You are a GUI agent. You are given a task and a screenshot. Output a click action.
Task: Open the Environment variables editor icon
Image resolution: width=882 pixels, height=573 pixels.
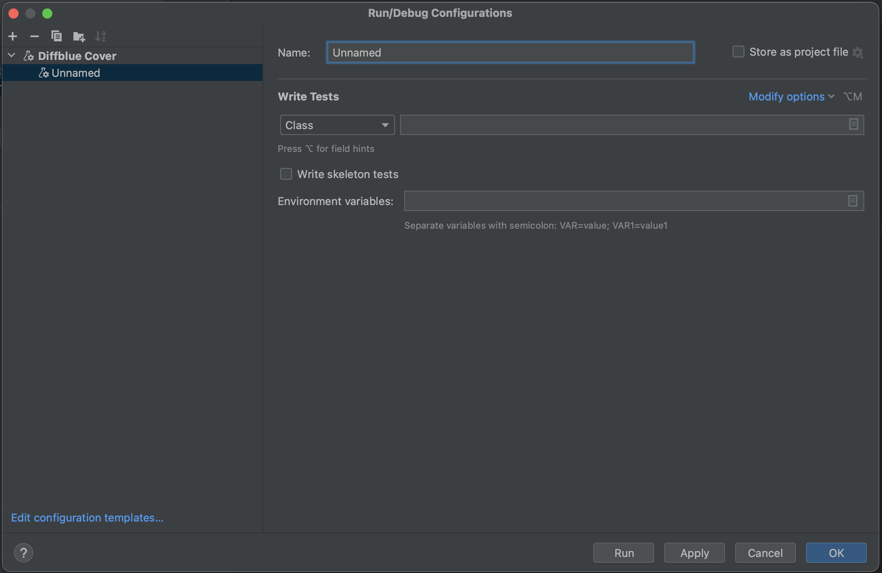852,201
